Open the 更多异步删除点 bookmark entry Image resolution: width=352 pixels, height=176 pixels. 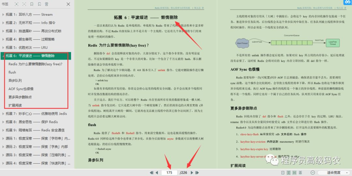coord(20,97)
